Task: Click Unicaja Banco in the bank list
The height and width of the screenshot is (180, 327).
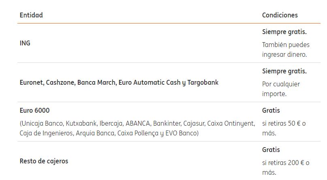Action: click(x=40, y=123)
